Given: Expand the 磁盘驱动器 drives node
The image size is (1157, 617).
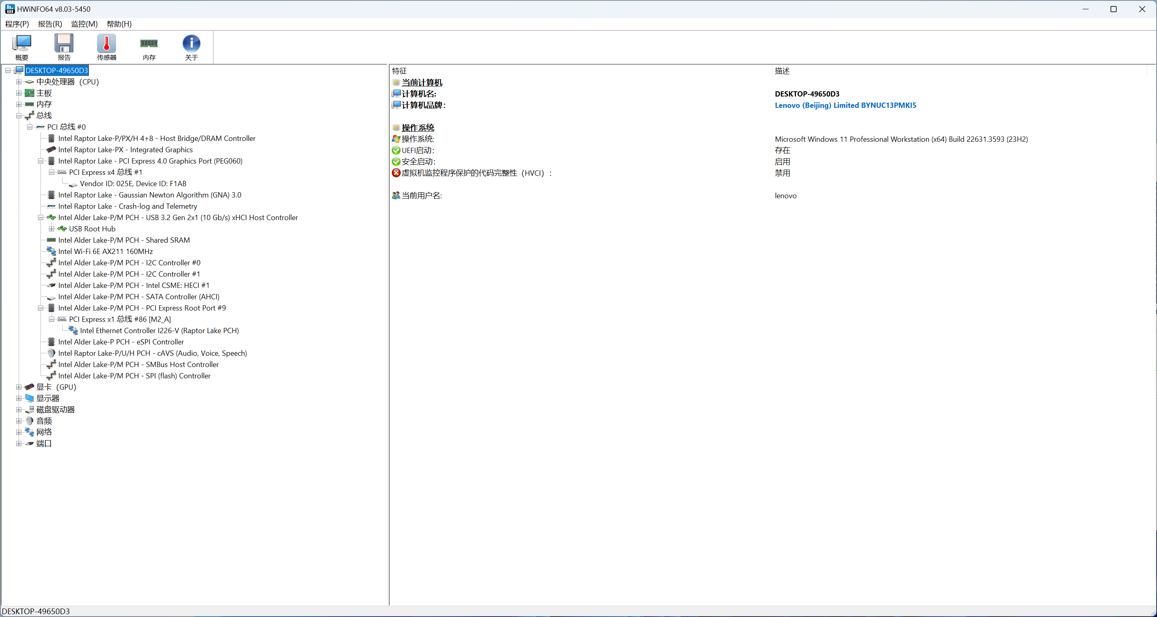Looking at the screenshot, I should [19, 410].
